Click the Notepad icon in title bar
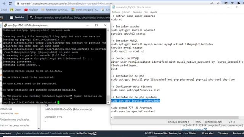 coord(114,7)
